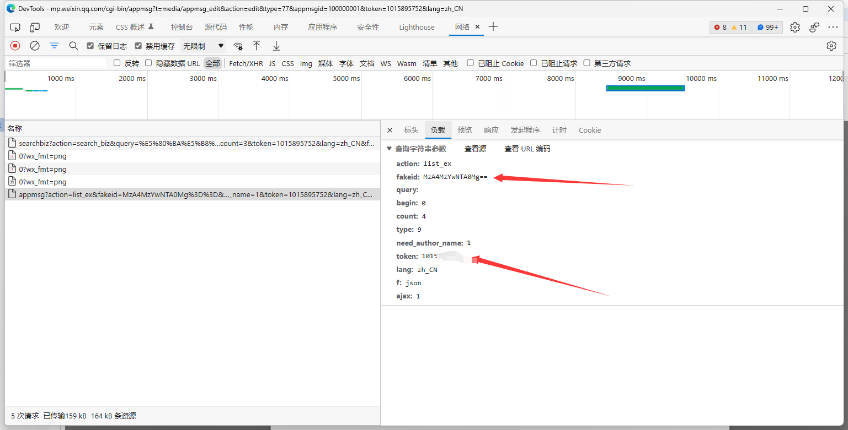Viewport: 848px width, 430px height.
Task: Switch to 元素 tab
Action: (x=97, y=27)
